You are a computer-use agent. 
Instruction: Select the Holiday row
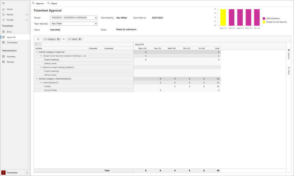coord(127,87)
